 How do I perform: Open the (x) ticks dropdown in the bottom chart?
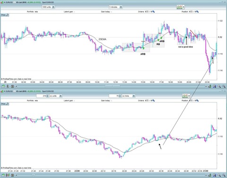129,96
